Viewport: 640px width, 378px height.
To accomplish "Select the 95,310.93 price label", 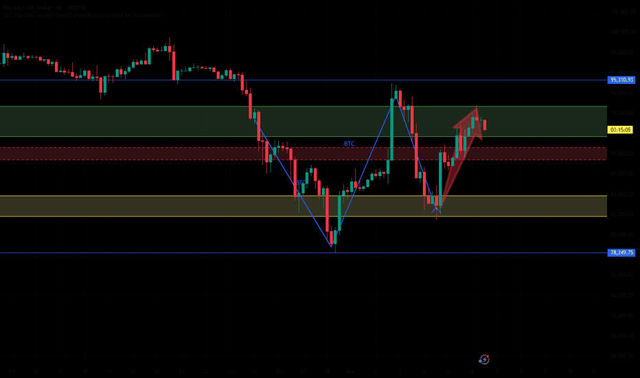I will coord(621,80).
